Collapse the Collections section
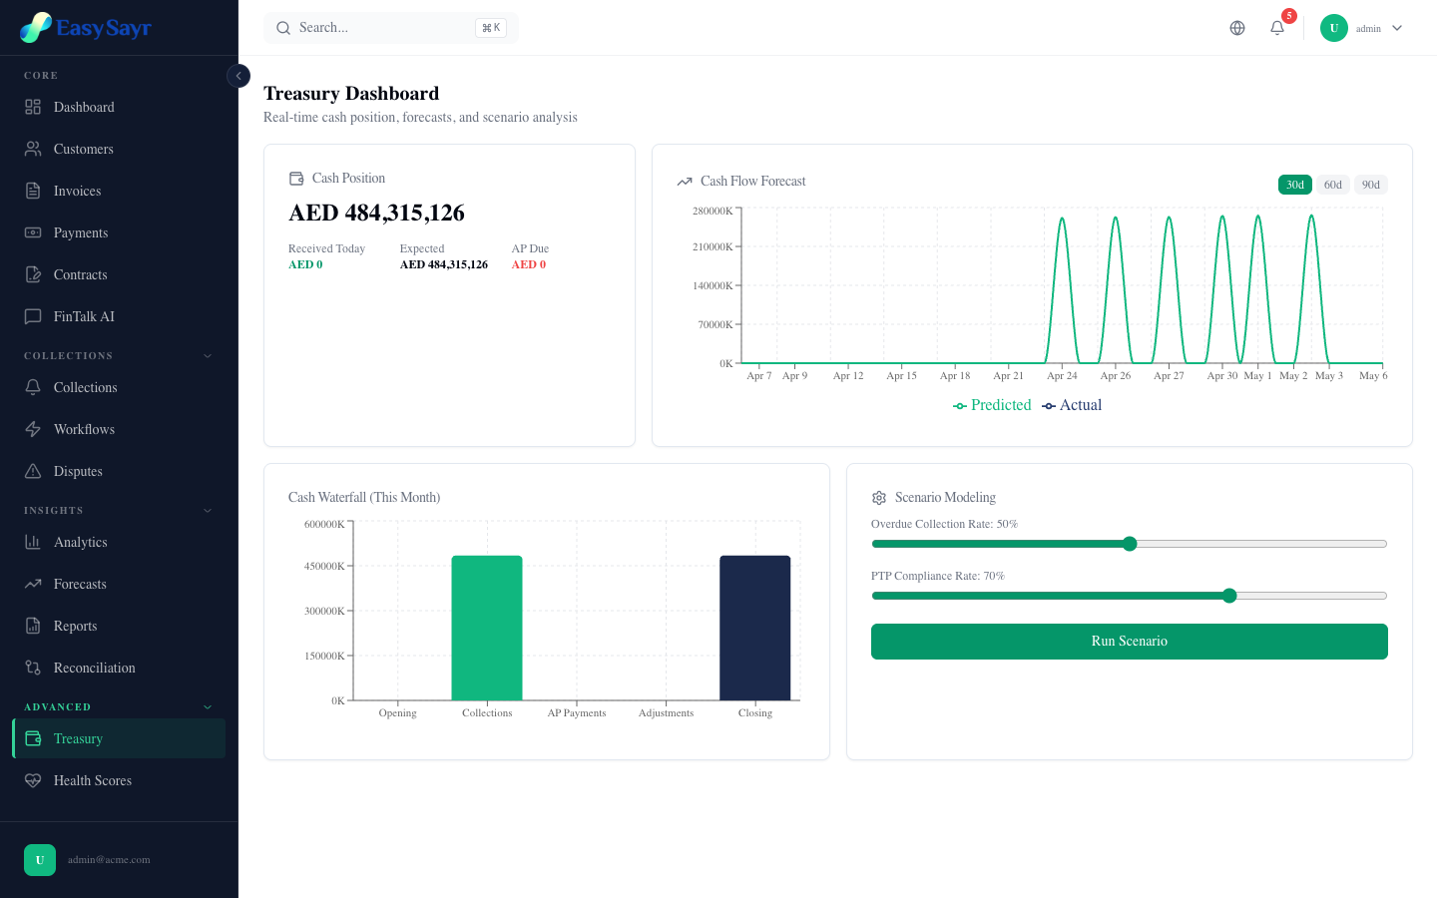This screenshot has height=898, width=1437. click(x=207, y=355)
